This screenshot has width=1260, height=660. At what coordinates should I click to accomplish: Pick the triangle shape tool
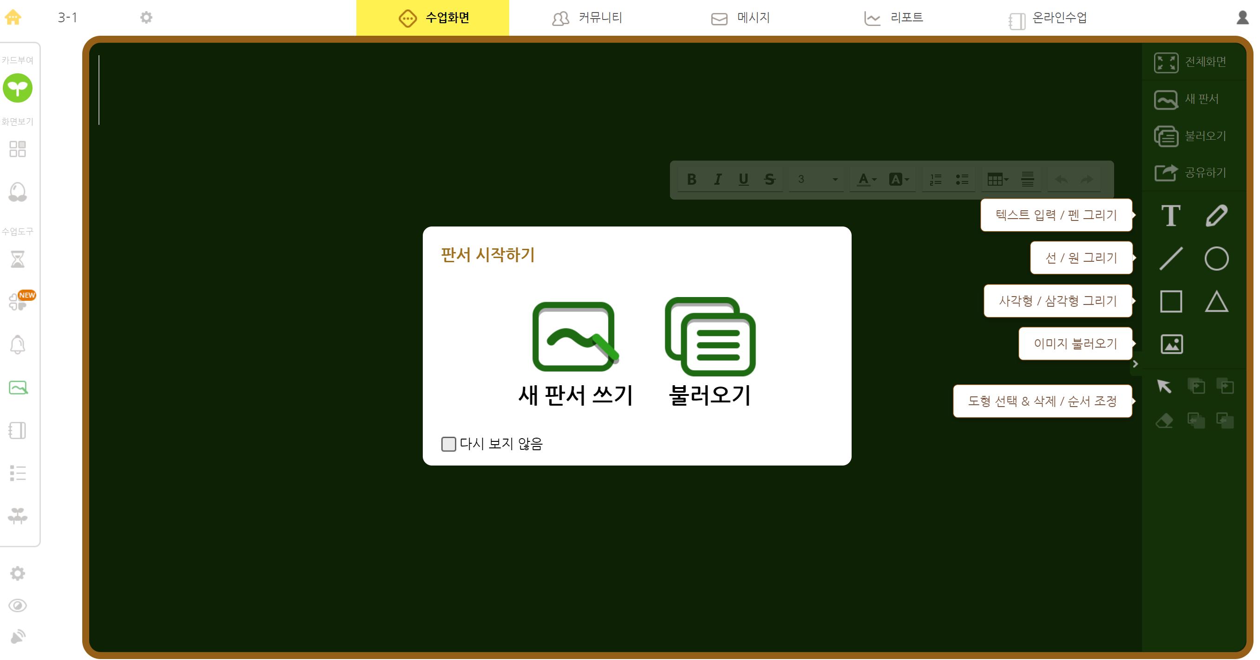(x=1216, y=301)
